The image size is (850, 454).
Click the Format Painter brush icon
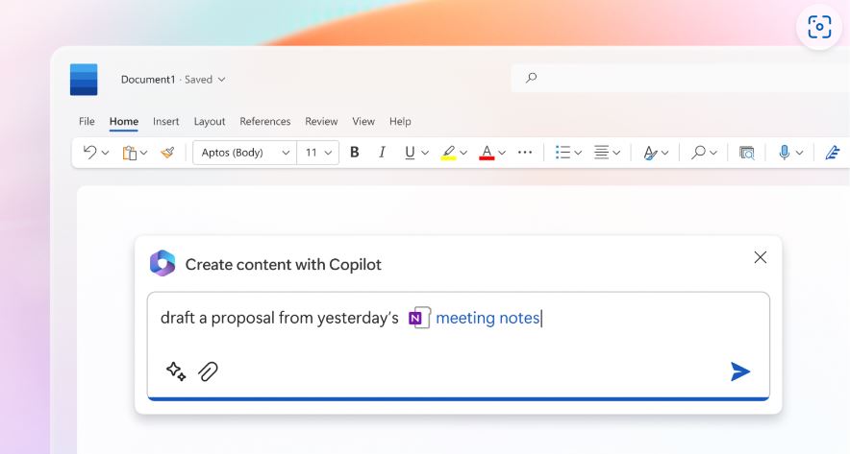pos(167,153)
